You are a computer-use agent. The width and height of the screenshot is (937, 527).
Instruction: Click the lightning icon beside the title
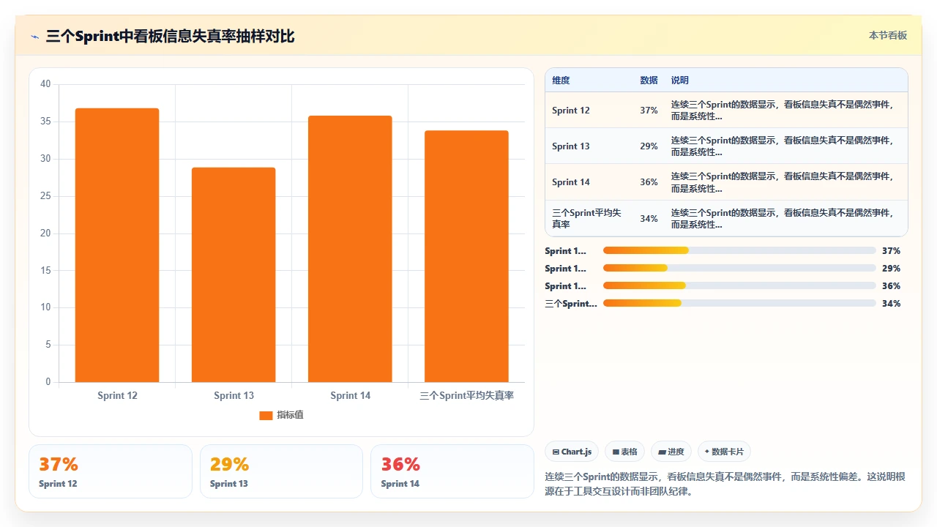pos(35,37)
